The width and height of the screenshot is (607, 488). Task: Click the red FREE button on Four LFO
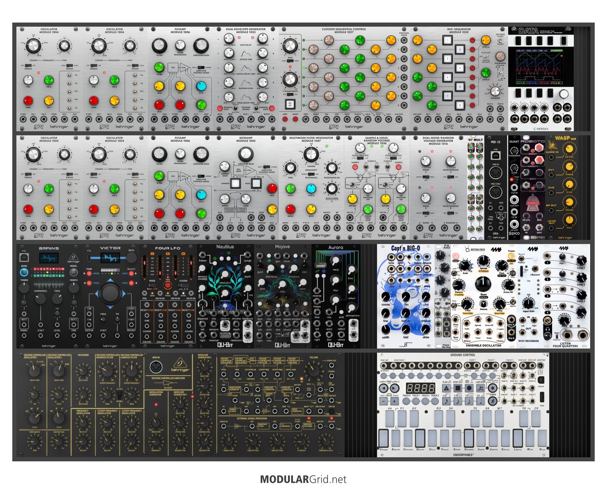[167, 285]
